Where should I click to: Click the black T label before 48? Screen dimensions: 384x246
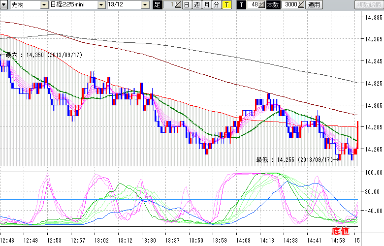(x=241, y=5)
